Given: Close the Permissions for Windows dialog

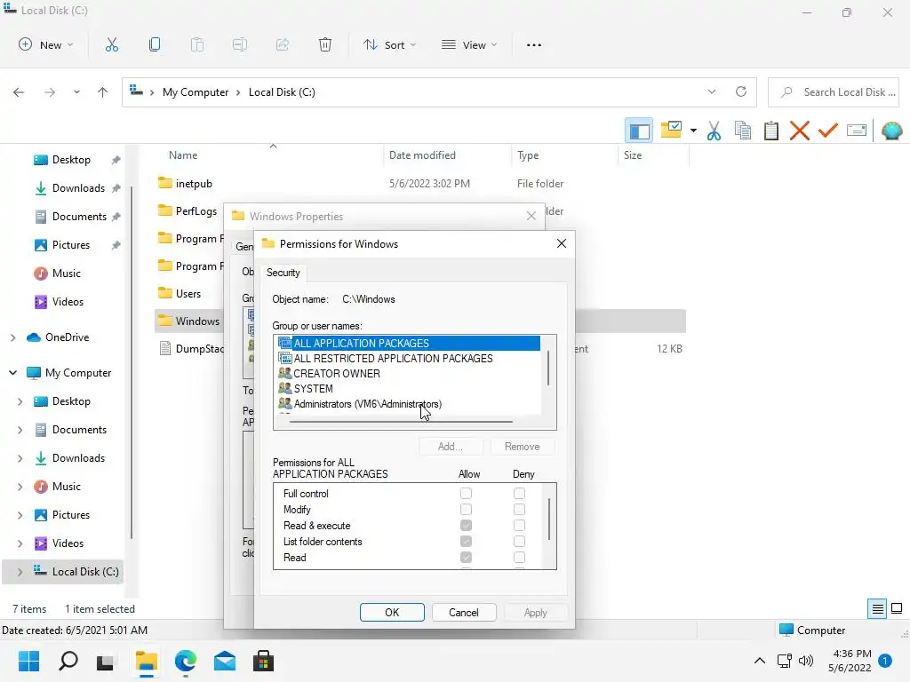Looking at the screenshot, I should tap(562, 243).
